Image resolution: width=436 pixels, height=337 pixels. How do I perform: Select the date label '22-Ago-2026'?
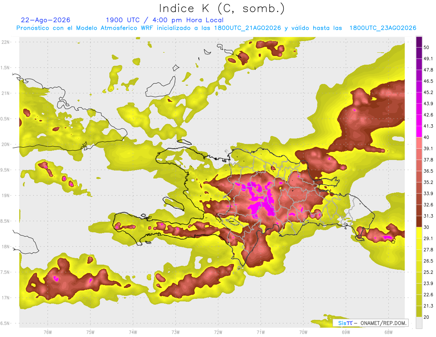pyautogui.click(x=46, y=20)
